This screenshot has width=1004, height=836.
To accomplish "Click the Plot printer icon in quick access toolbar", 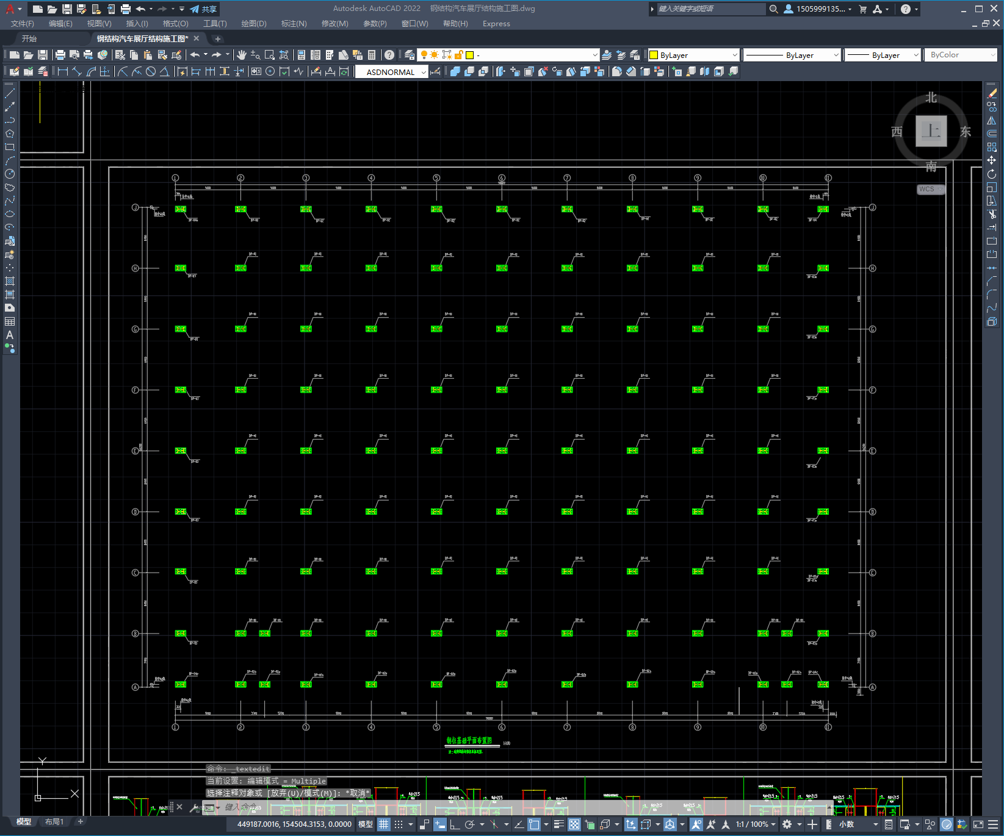I will tap(126, 9).
